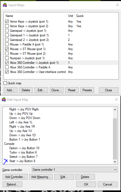Close the Edit Input Map dialog with X
This screenshot has height=192, width=121.
116,99
